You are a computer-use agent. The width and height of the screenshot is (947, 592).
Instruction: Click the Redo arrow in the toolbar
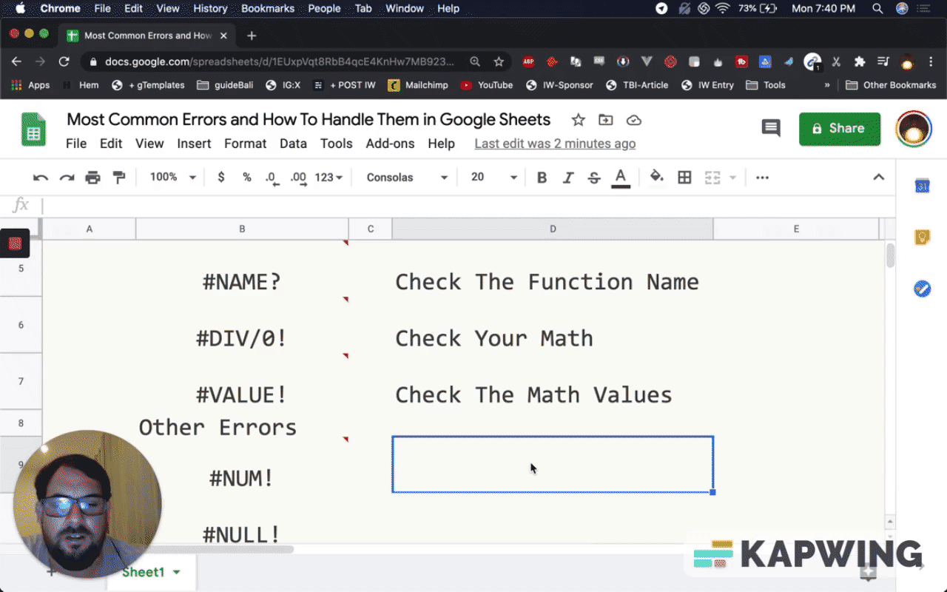[67, 178]
